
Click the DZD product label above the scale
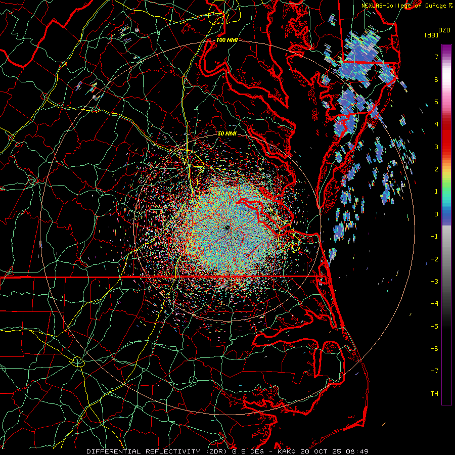444,30
